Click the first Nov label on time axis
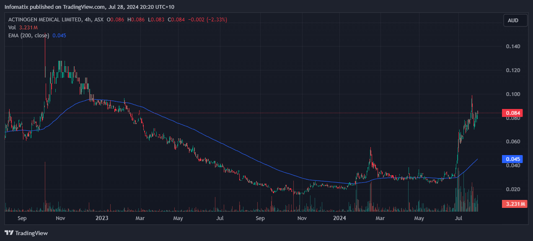The width and height of the screenshot is (533, 241). coord(60,218)
